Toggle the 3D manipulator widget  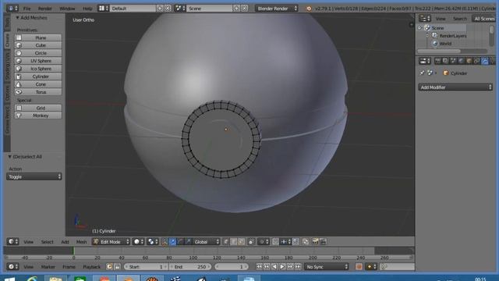tap(165, 242)
